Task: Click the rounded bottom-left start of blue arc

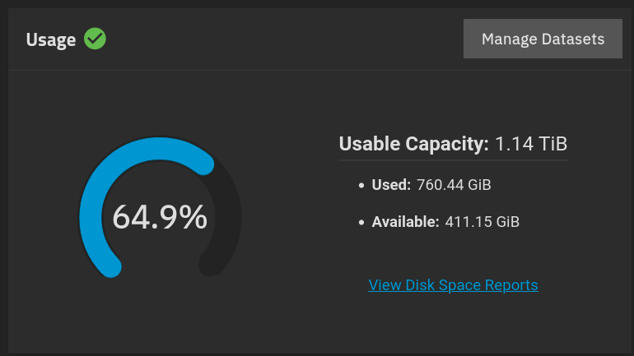Action: point(112,266)
